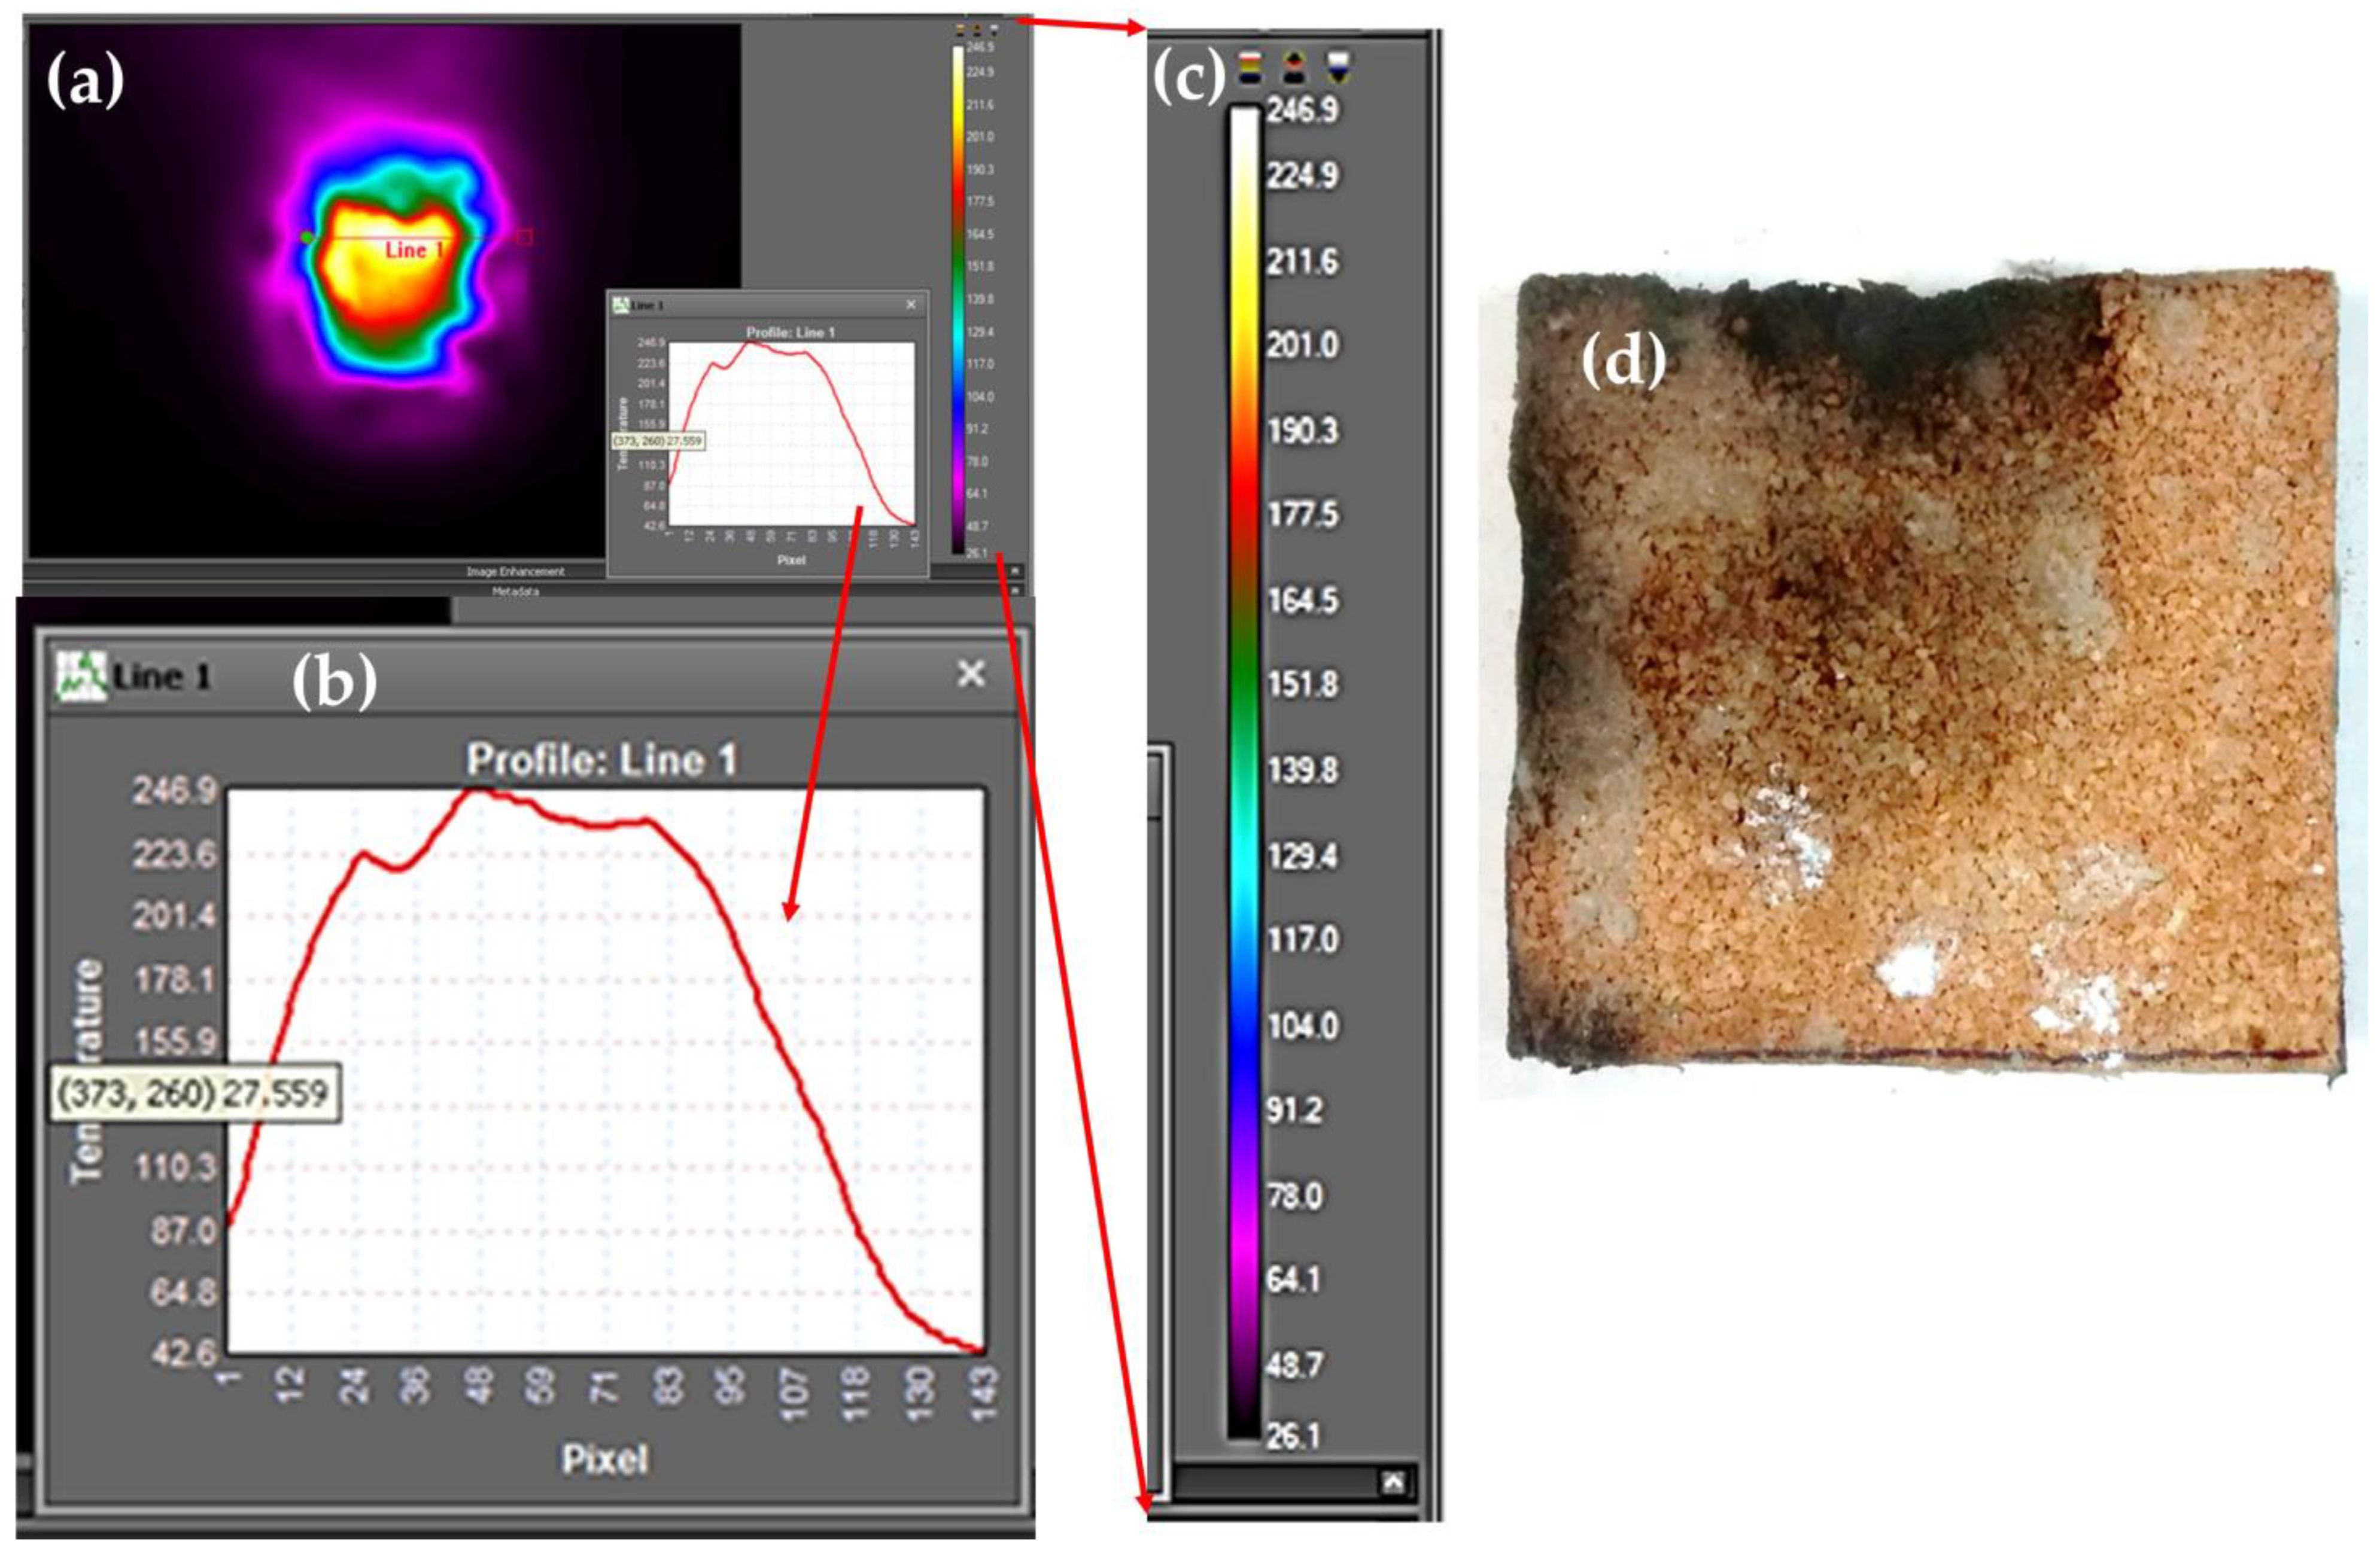The height and width of the screenshot is (1548, 2380).
Task: Open the Image Enhancement panel header
Action: click(515, 572)
